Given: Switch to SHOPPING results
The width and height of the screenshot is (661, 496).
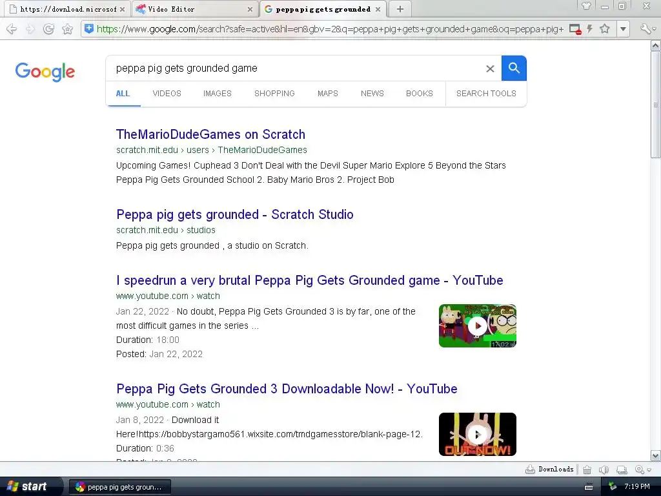Looking at the screenshot, I should tap(274, 94).
